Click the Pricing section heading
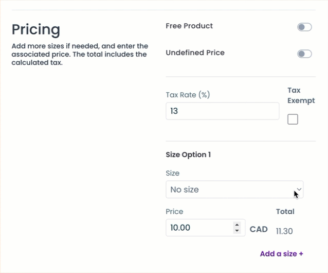Image resolution: width=328 pixels, height=273 pixels. pos(36,29)
